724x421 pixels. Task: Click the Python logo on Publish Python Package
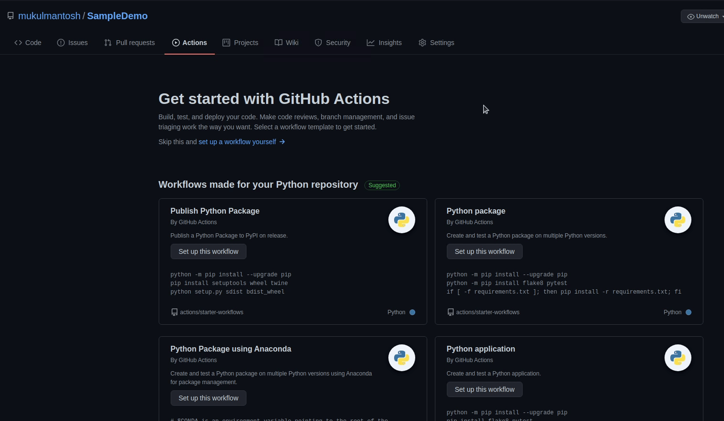pyautogui.click(x=401, y=219)
